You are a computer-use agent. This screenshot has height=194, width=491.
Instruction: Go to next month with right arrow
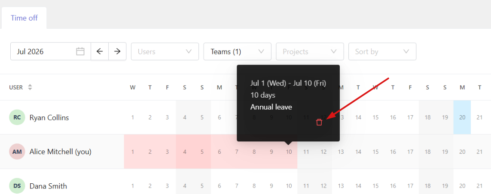pos(117,51)
